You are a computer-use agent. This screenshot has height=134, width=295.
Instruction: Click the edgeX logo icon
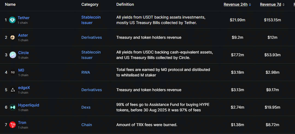(x=13, y=90)
